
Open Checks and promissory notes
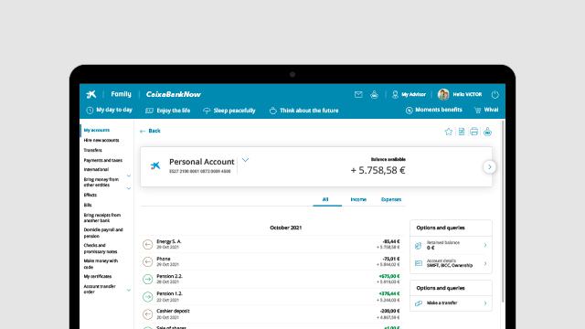coord(101,249)
